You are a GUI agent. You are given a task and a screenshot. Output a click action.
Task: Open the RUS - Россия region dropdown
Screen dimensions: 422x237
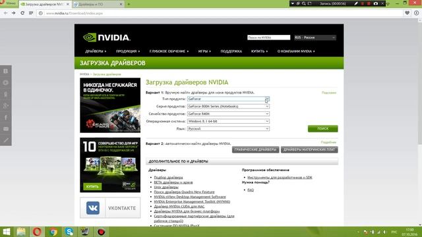[x=315, y=38]
